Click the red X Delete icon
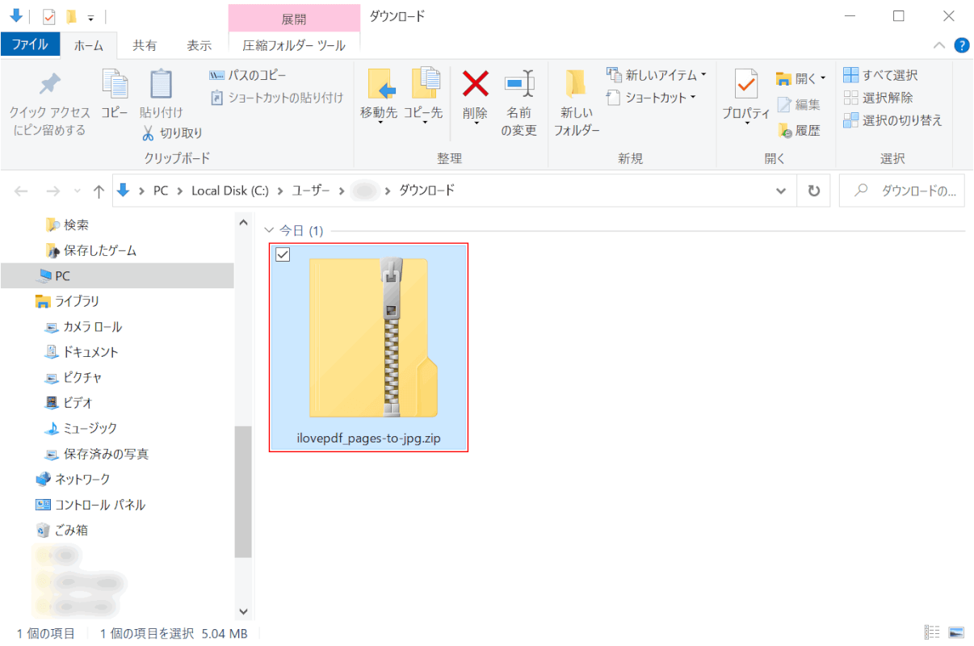Viewport: 974px width, 646px height. coord(475,85)
